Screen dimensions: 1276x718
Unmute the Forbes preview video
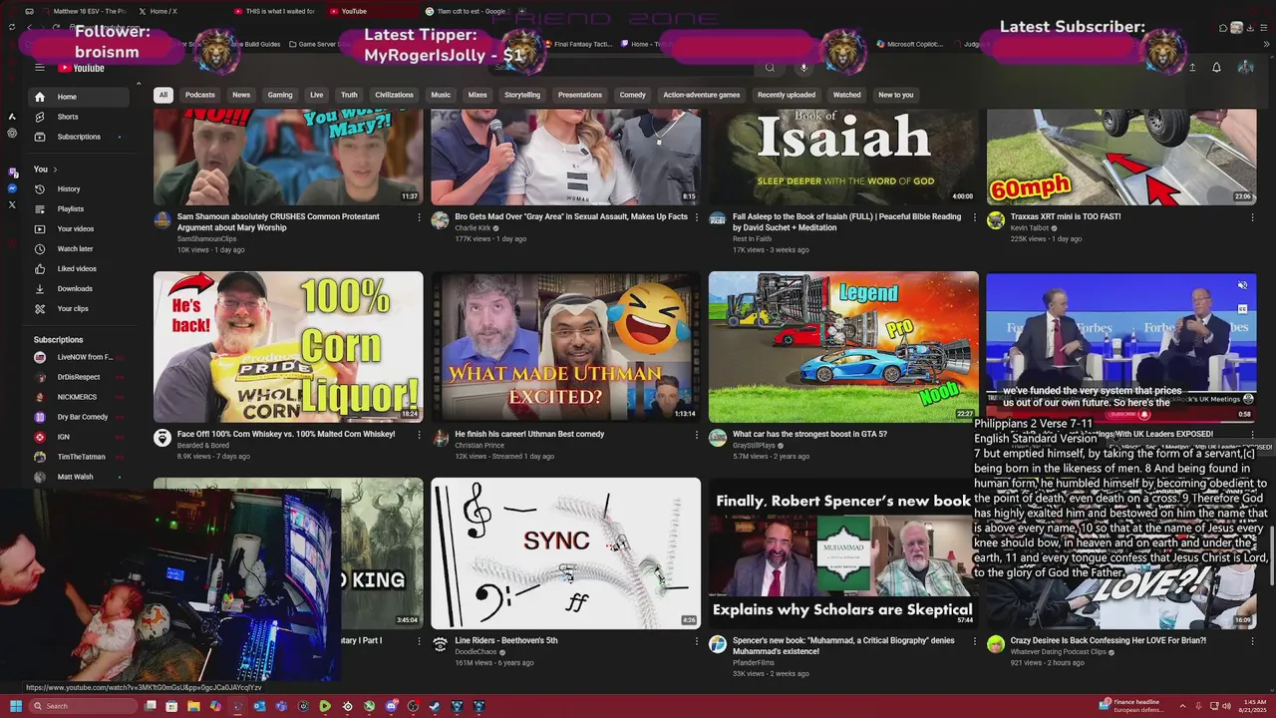[x=1242, y=285]
